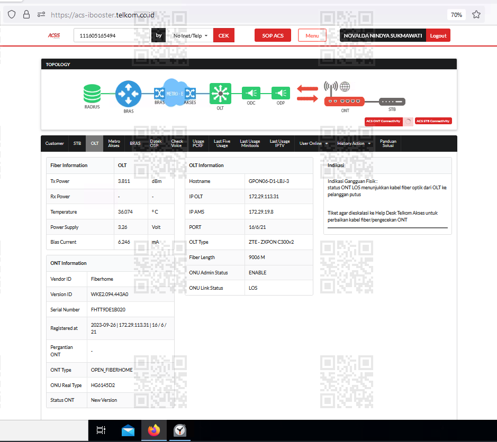Image resolution: width=497 pixels, height=442 pixels.
Task: Click ONU Admin Status value ENABLE
Action: (257, 273)
